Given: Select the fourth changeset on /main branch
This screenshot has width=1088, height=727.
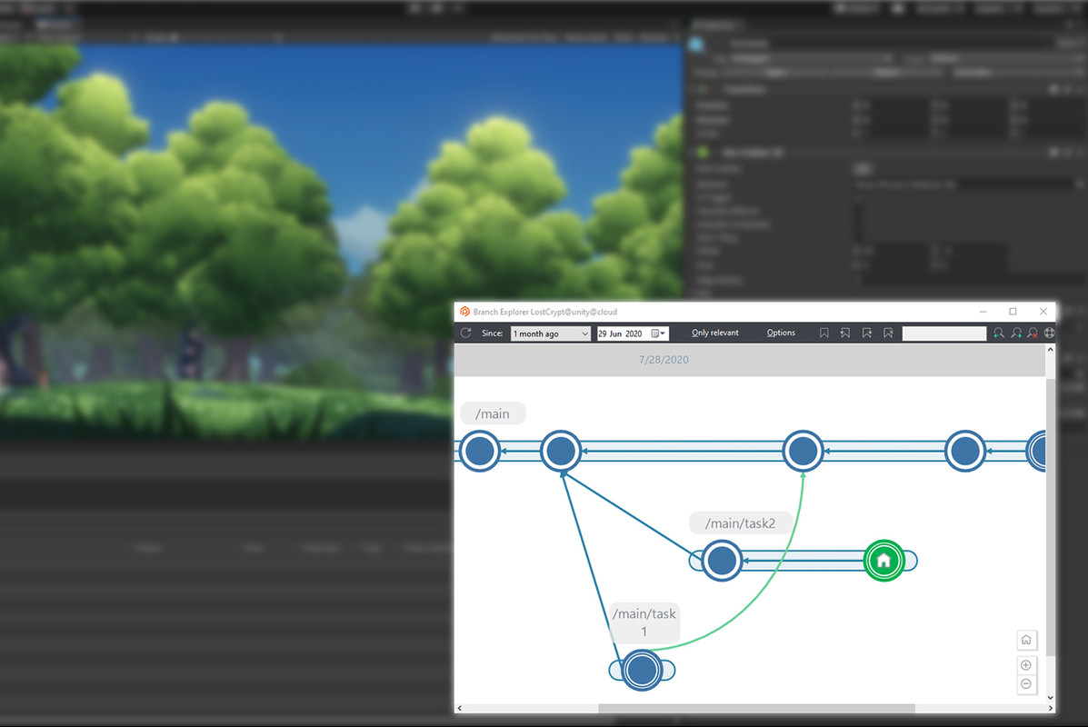Looking at the screenshot, I should pos(965,451).
